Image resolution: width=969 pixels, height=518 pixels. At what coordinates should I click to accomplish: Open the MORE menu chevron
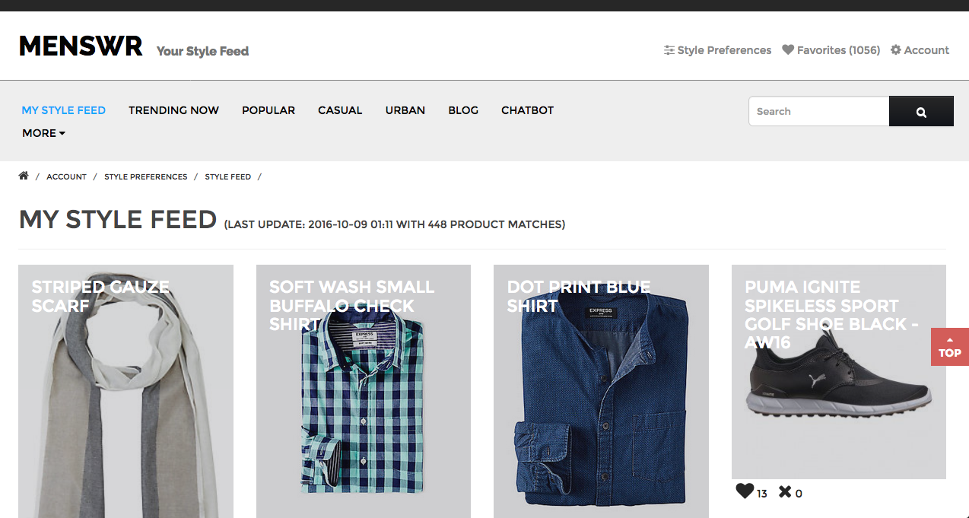(62, 133)
